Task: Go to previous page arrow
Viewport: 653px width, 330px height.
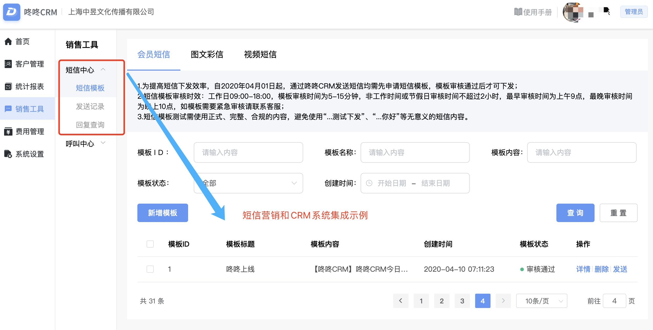Action: click(401, 301)
